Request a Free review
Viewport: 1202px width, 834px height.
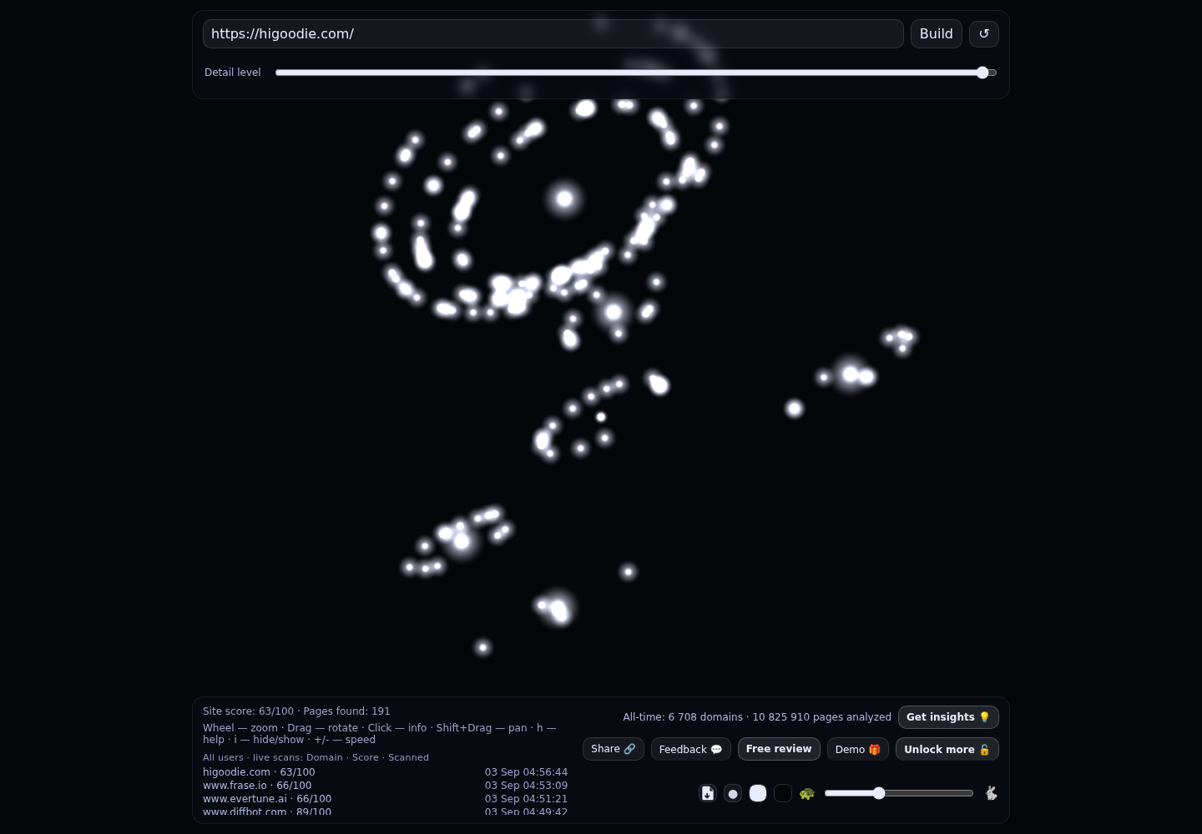779,749
